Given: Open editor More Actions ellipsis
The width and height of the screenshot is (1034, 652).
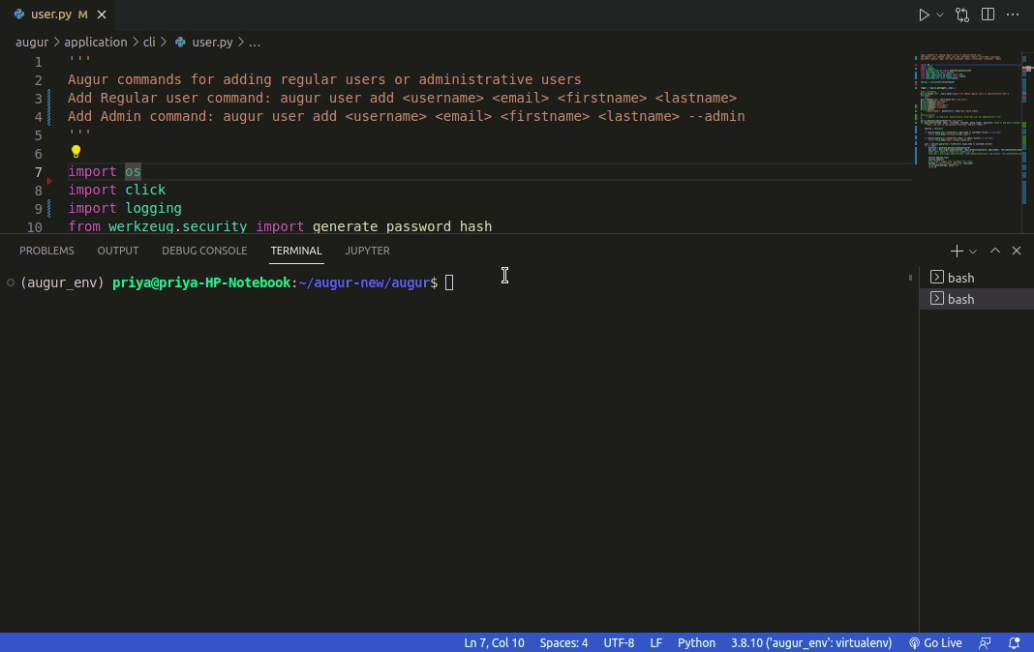Looking at the screenshot, I should coord(1013,15).
